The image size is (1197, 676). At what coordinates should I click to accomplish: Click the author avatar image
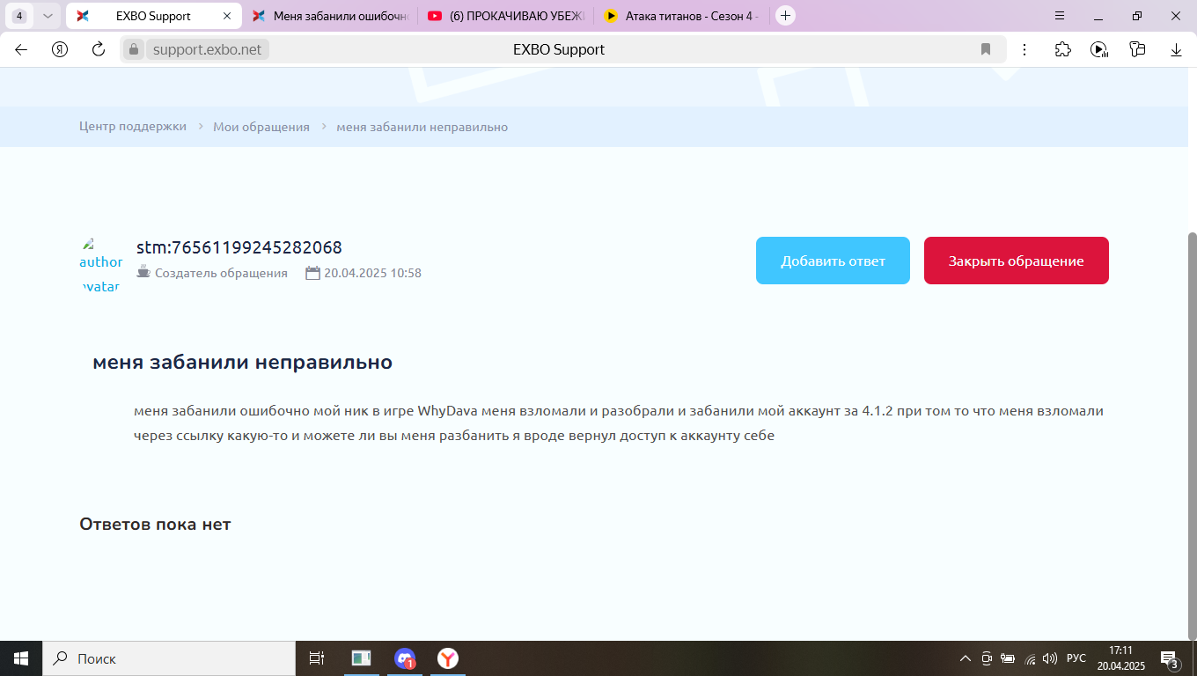click(x=101, y=265)
